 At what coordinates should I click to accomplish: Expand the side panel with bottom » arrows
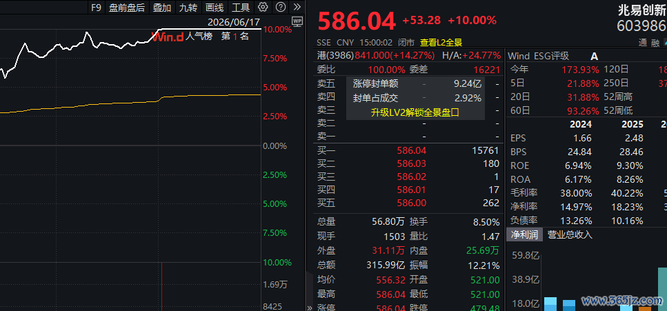[x=309, y=308]
